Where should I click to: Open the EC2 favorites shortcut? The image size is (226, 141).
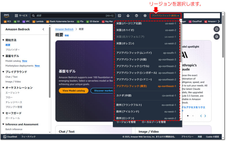(7, 22)
